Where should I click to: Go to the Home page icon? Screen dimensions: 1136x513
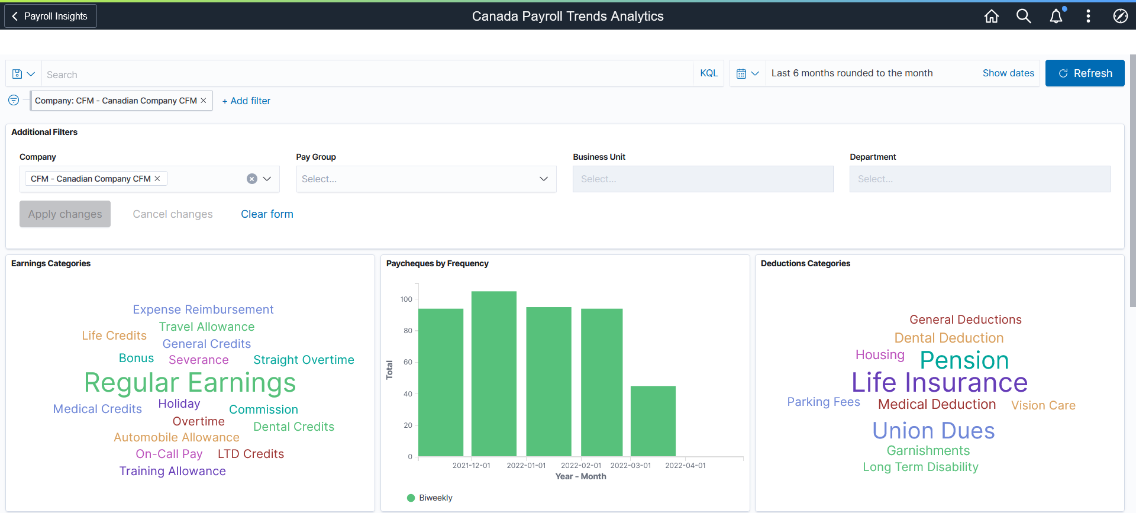[x=992, y=16]
